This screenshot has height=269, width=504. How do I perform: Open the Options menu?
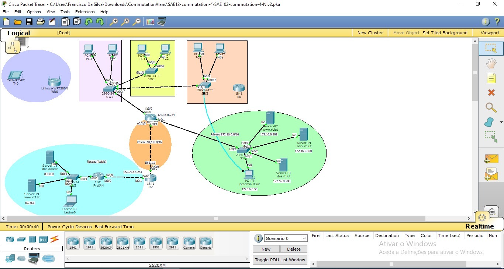34,12
